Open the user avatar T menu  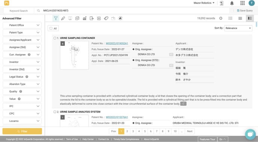pos(252,3)
